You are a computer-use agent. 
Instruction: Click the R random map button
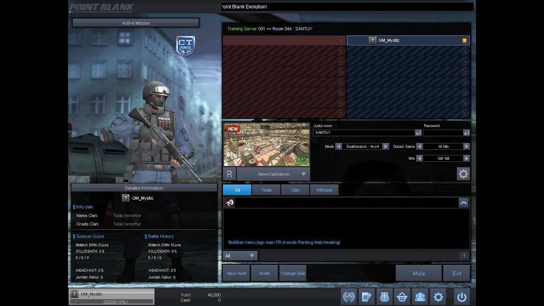click(x=229, y=174)
